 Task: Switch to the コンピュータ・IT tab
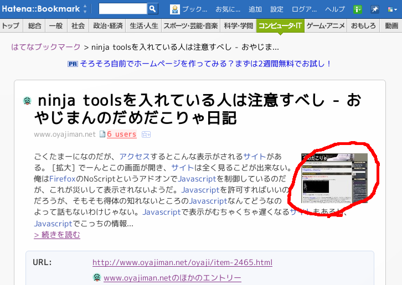tap(280, 25)
